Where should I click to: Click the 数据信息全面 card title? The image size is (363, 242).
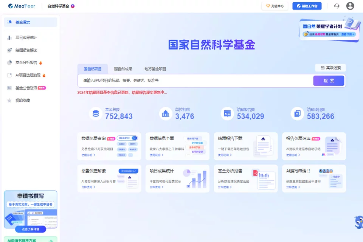162,138
